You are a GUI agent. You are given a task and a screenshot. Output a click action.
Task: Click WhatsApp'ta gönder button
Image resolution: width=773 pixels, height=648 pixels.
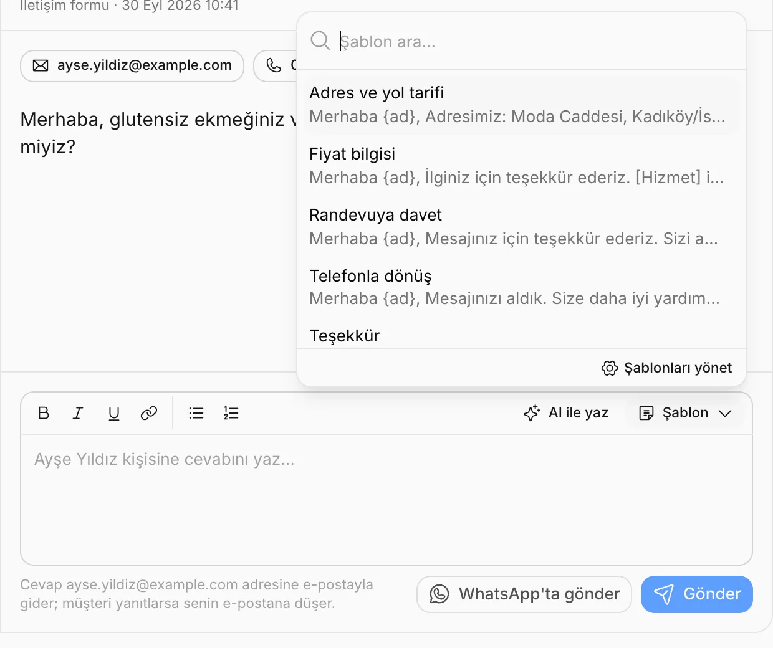[524, 594]
